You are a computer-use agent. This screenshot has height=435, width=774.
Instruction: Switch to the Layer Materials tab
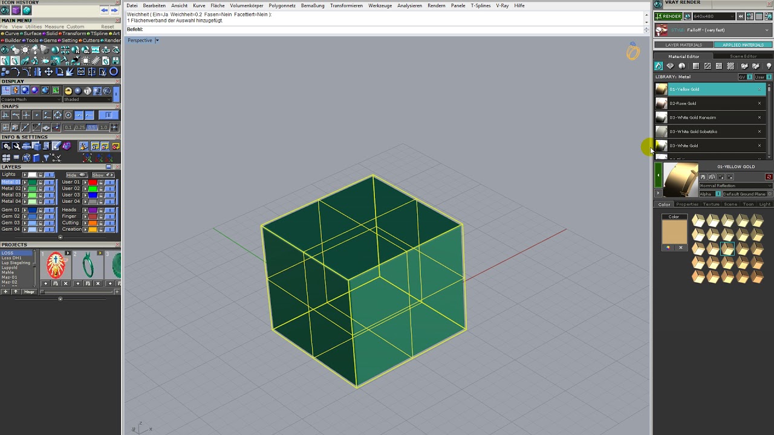tap(683, 45)
